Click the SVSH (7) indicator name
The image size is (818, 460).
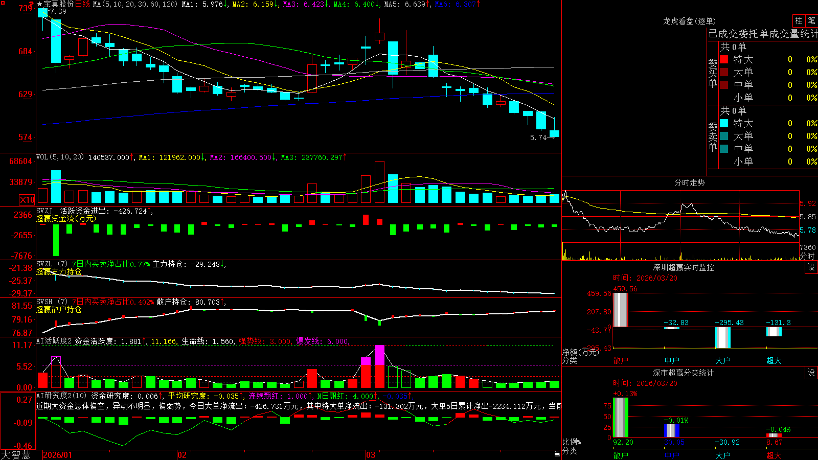coord(52,302)
